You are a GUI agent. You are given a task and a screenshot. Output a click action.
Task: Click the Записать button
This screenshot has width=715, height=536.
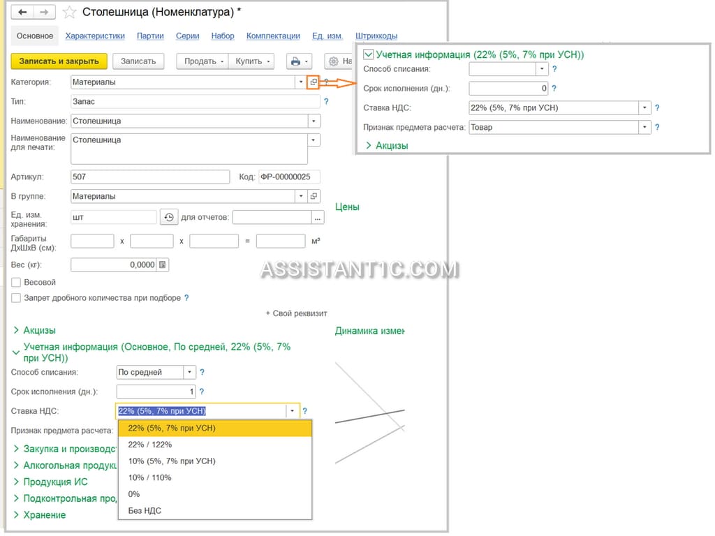(138, 61)
